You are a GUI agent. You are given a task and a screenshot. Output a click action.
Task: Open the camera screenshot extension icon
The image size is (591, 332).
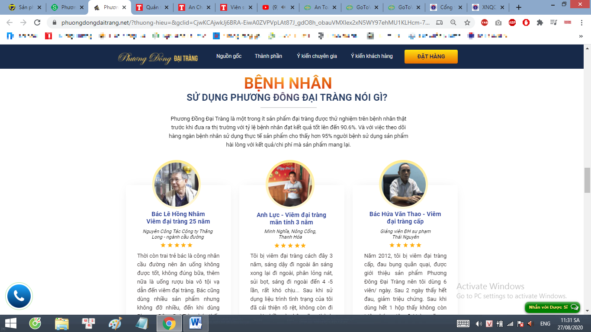(498, 22)
